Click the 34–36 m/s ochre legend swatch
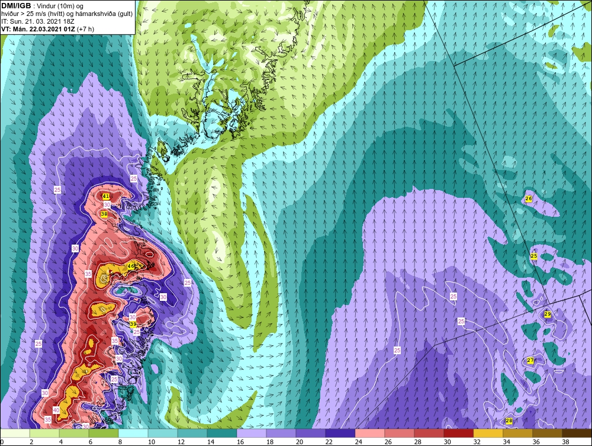The width and height of the screenshot is (592, 446). [518, 433]
